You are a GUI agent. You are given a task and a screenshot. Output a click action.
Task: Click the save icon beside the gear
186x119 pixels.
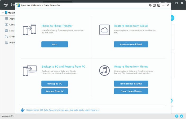pos(154,5)
